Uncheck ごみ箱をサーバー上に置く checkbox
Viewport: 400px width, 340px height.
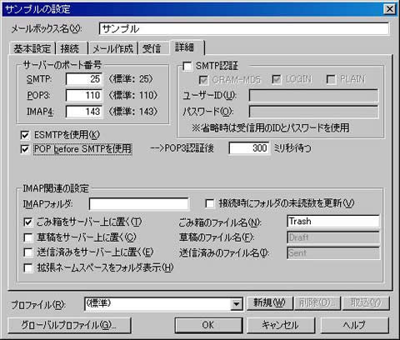[28, 222]
